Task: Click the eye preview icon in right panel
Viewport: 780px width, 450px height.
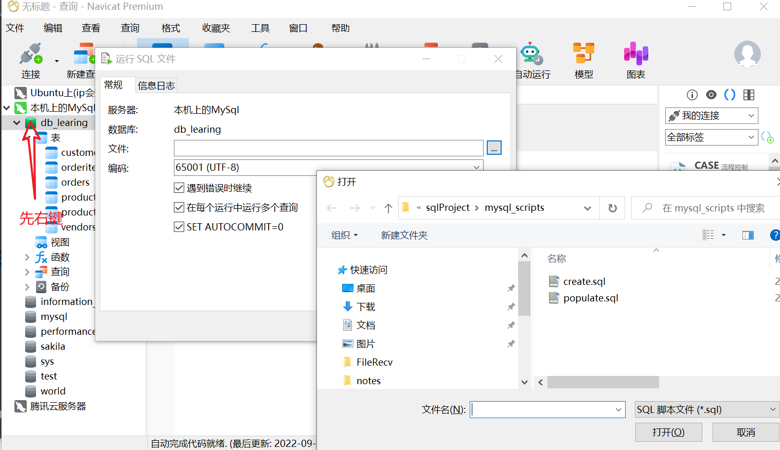Action: pyautogui.click(x=711, y=95)
